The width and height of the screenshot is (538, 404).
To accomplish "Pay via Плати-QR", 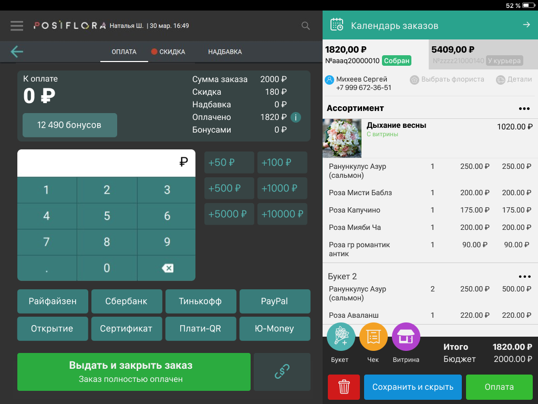I will (201, 329).
